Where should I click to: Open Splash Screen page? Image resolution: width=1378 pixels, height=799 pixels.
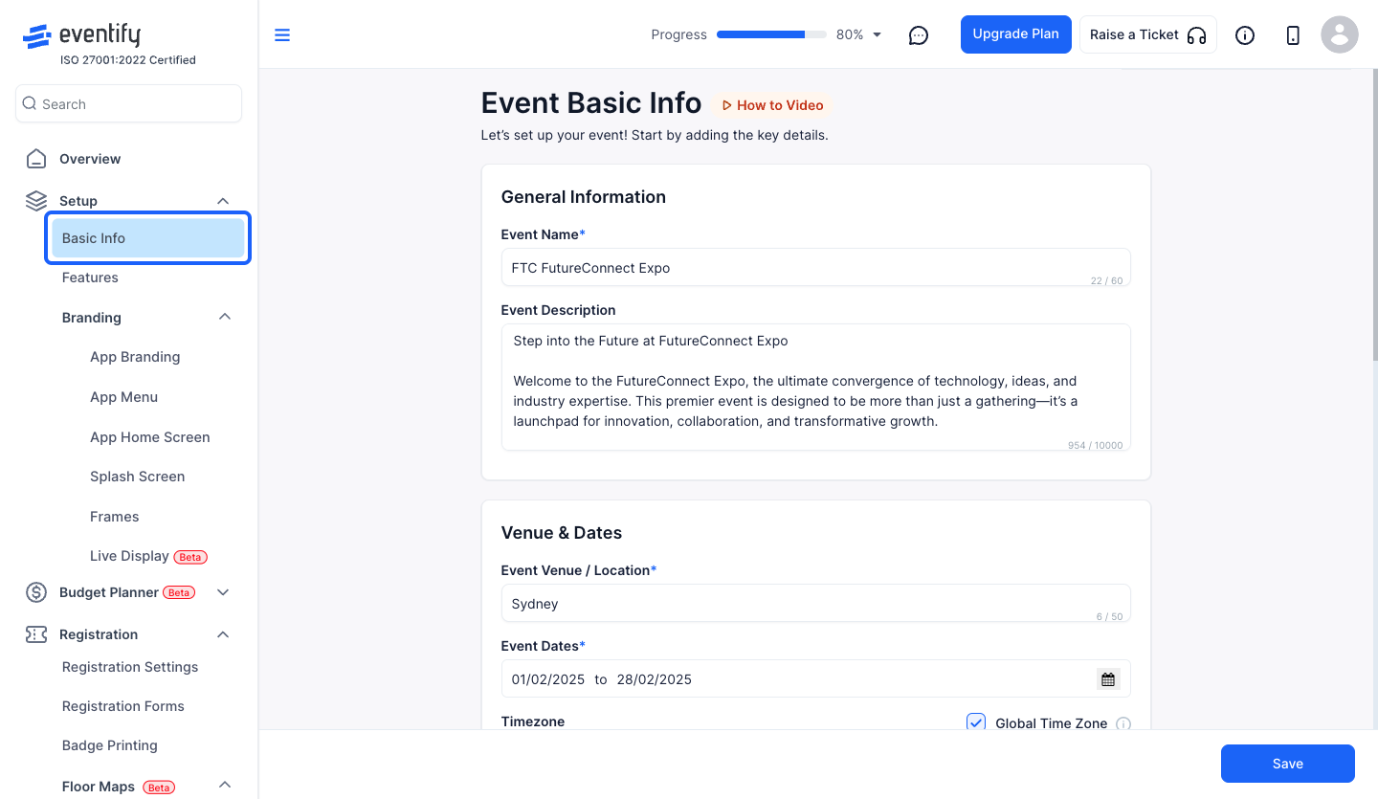[137, 477]
